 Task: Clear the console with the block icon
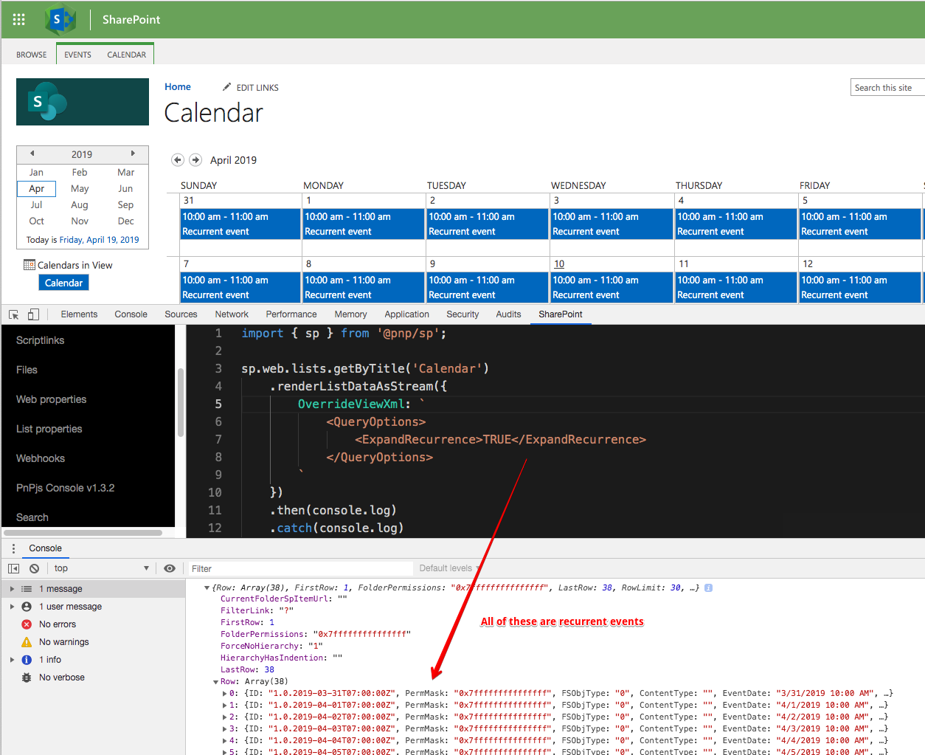(34, 568)
